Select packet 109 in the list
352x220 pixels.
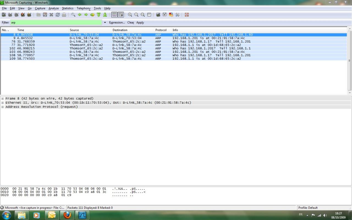click(174, 59)
